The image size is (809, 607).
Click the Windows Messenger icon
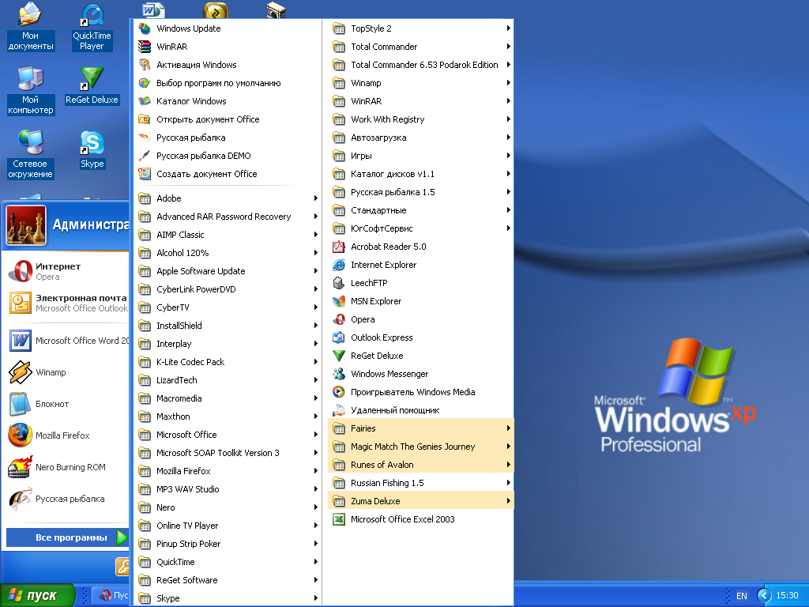[338, 374]
